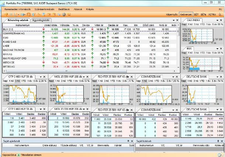The height and width of the screenshot is (157, 225).
Task: Click the icon at status bar right end
Action: pyautogui.click(x=219, y=155)
